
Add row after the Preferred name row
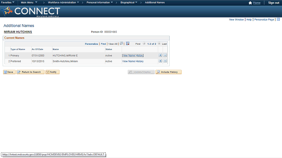pyautogui.click(x=160, y=61)
